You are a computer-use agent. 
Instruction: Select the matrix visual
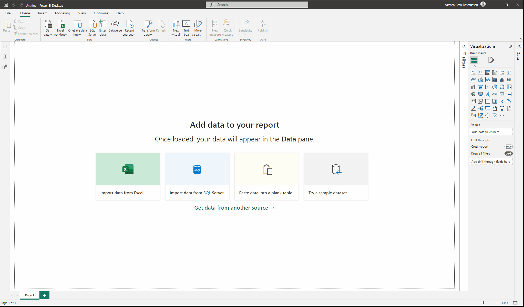tap(495, 101)
